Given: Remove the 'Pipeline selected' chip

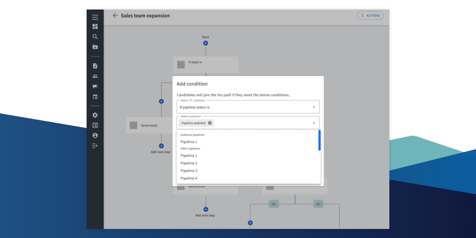Looking at the screenshot, I should tap(210, 123).
